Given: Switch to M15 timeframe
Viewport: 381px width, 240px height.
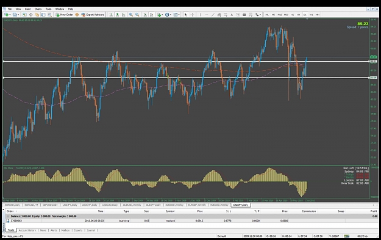Looking at the screenshot, I should (280, 15).
